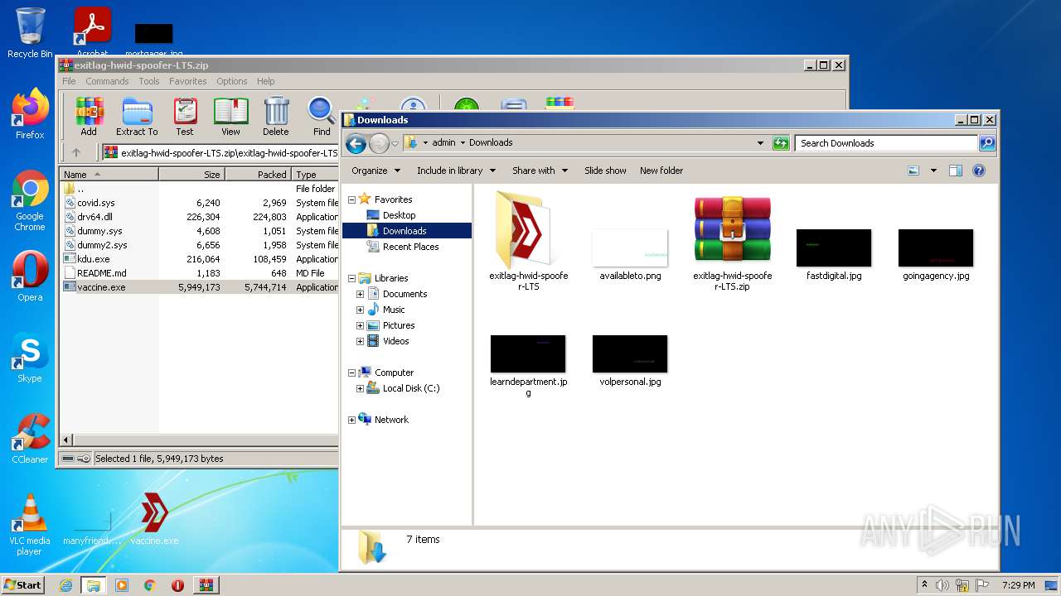Open the Include in library dropdown
1061x596 pixels.
click(x=456, y=171)
